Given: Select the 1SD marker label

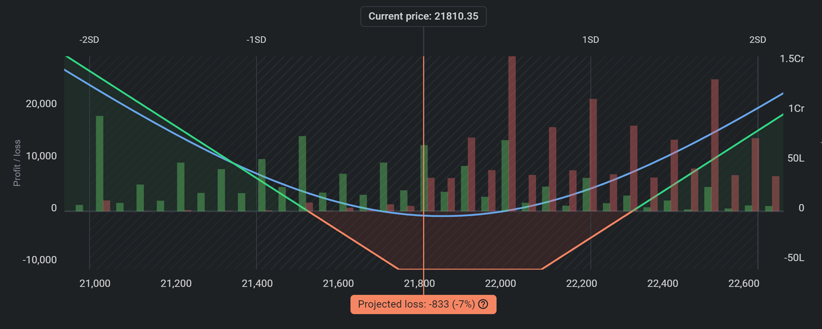Looking at the screenshot, I should coord(590,40).
